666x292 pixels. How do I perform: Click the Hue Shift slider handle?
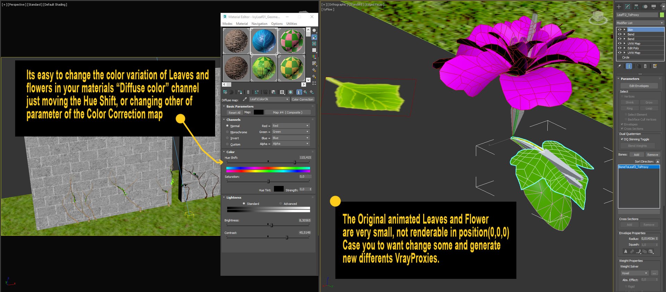click(x=295, y=162)
